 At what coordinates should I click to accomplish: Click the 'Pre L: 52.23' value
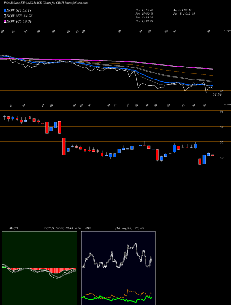pos(145,18)
